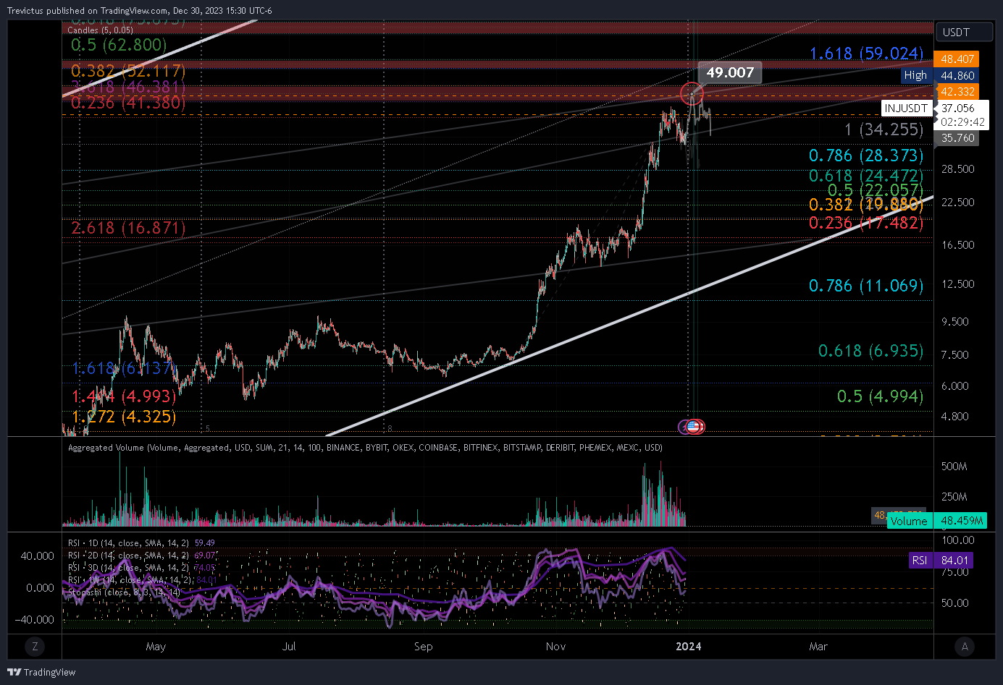The height and width of the screenshot is (685, 1003).
Task: Open the USDT currency selector
Action: 963,32
